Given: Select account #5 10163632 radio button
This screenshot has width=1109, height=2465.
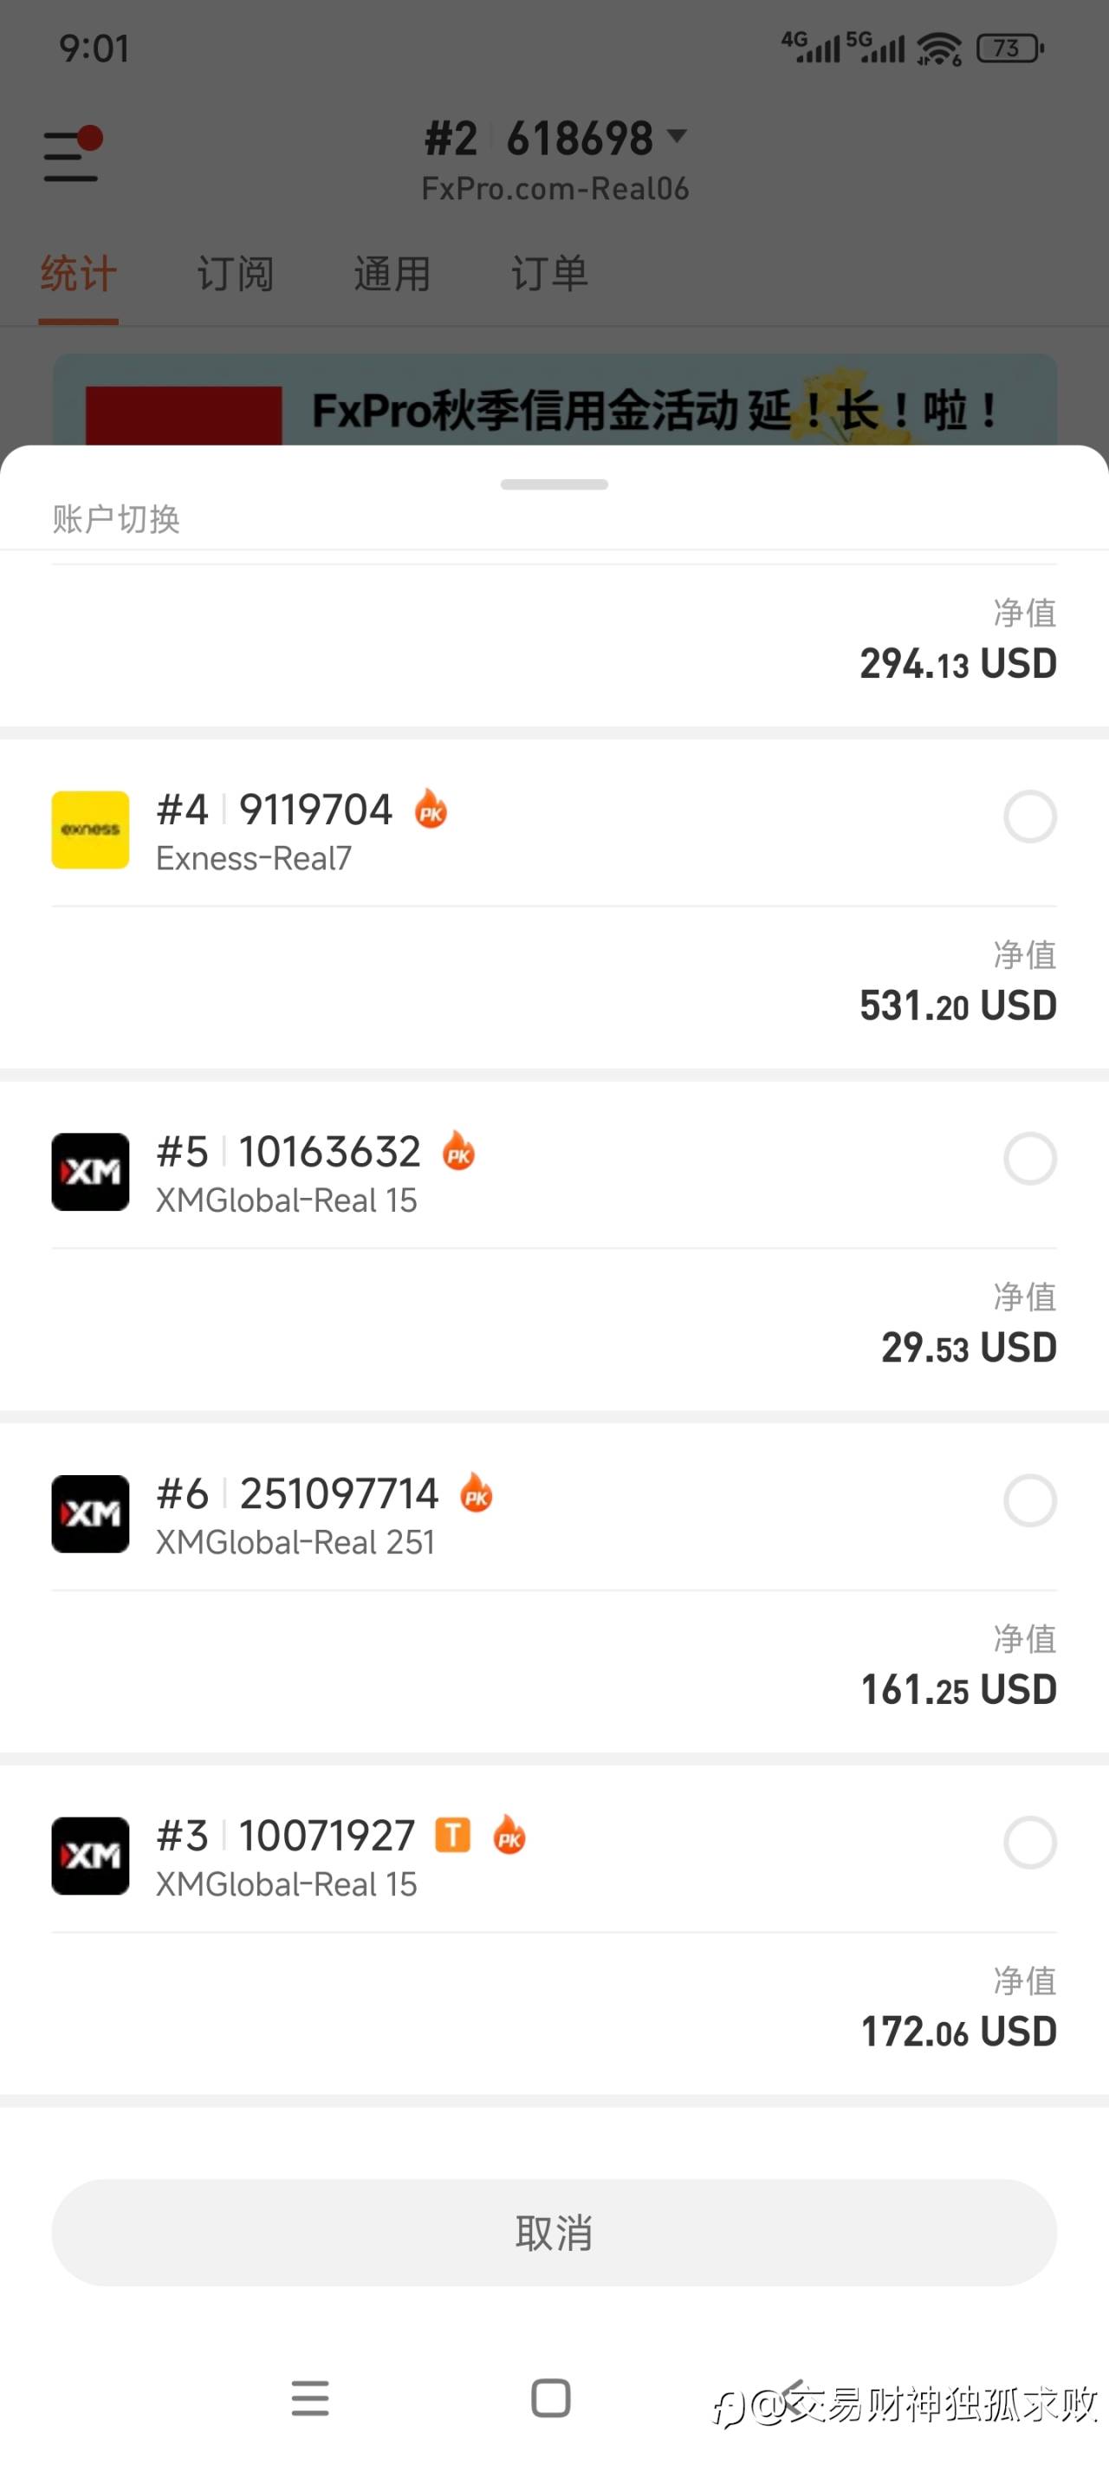Looking at the screenshot, I should click(1029, 1158).
